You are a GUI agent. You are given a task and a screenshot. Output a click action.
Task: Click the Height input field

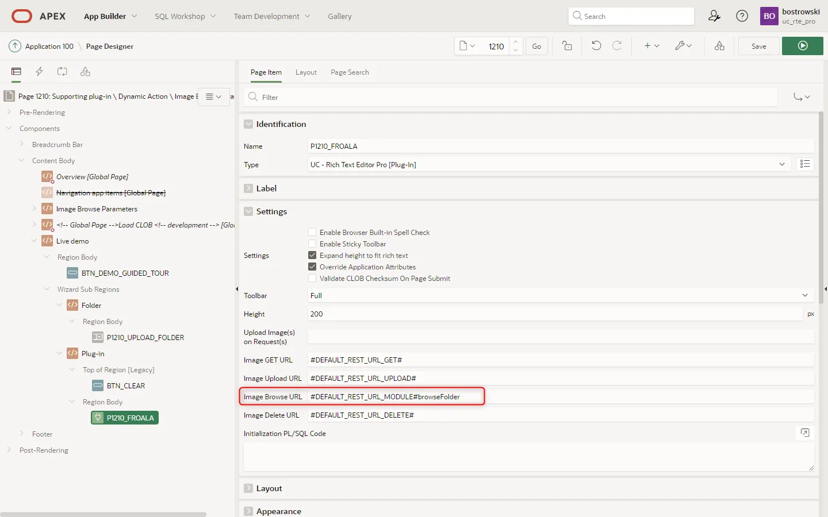(x=555, y=314)
